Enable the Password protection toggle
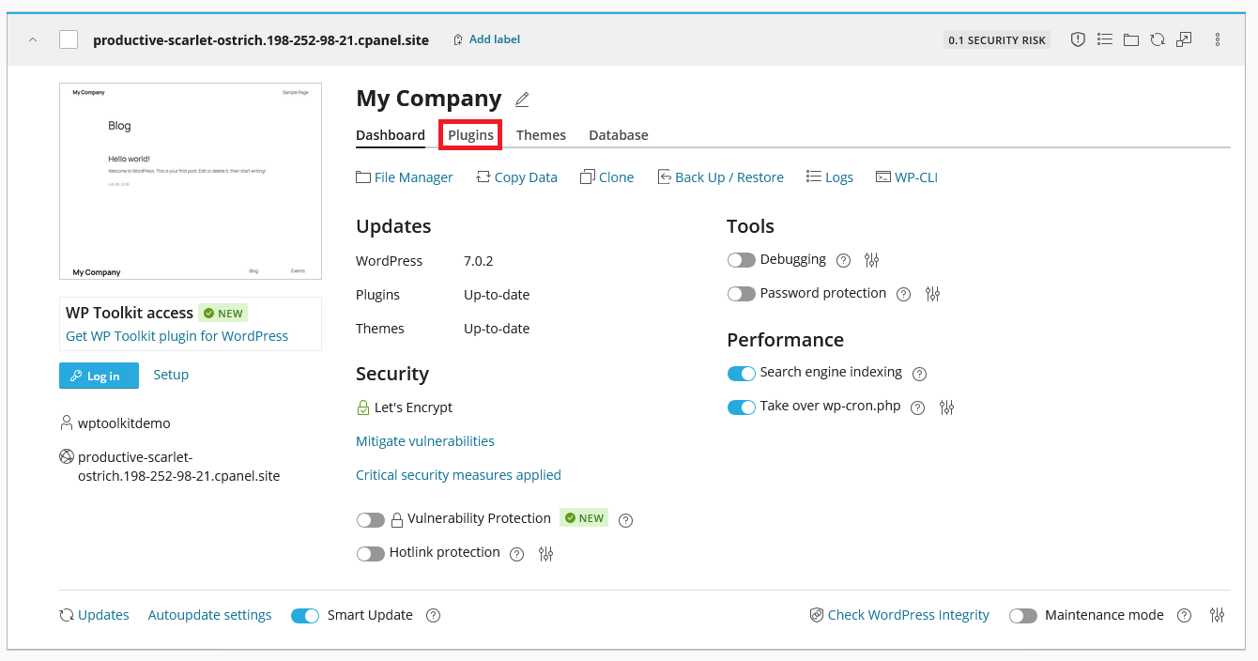 [x=742, y=294]
